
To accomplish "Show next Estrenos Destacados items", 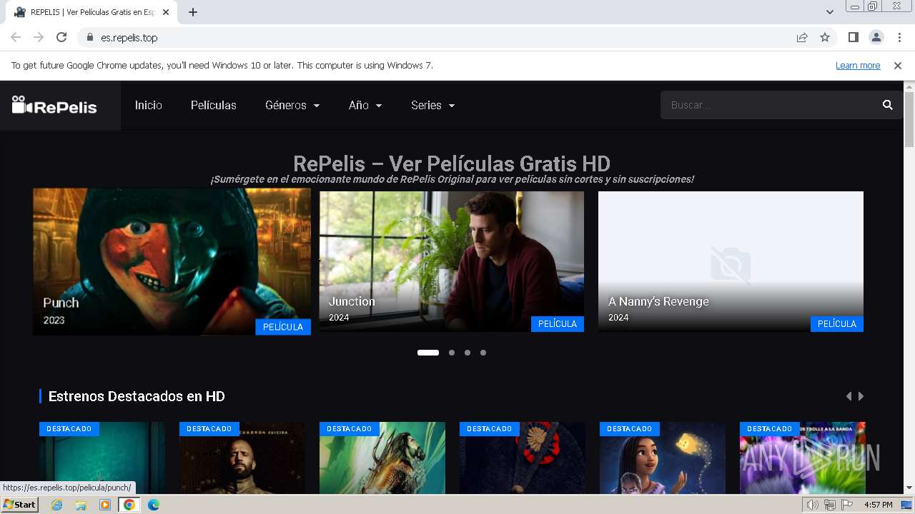I will coord(861,396).
